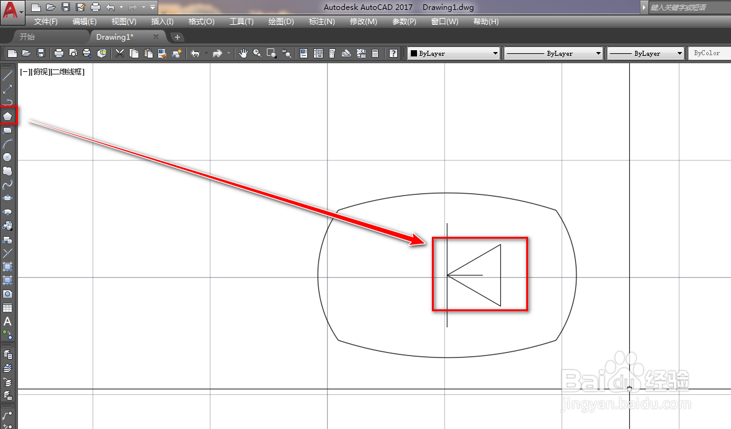Select the Arc tool
Image resolution: width=731 pixels, height=429 pixels.
[7, 143]
